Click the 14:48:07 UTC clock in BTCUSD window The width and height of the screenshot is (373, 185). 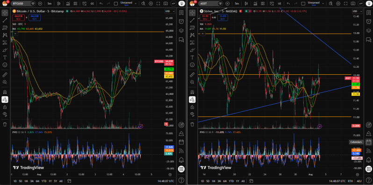click(166, 181)
